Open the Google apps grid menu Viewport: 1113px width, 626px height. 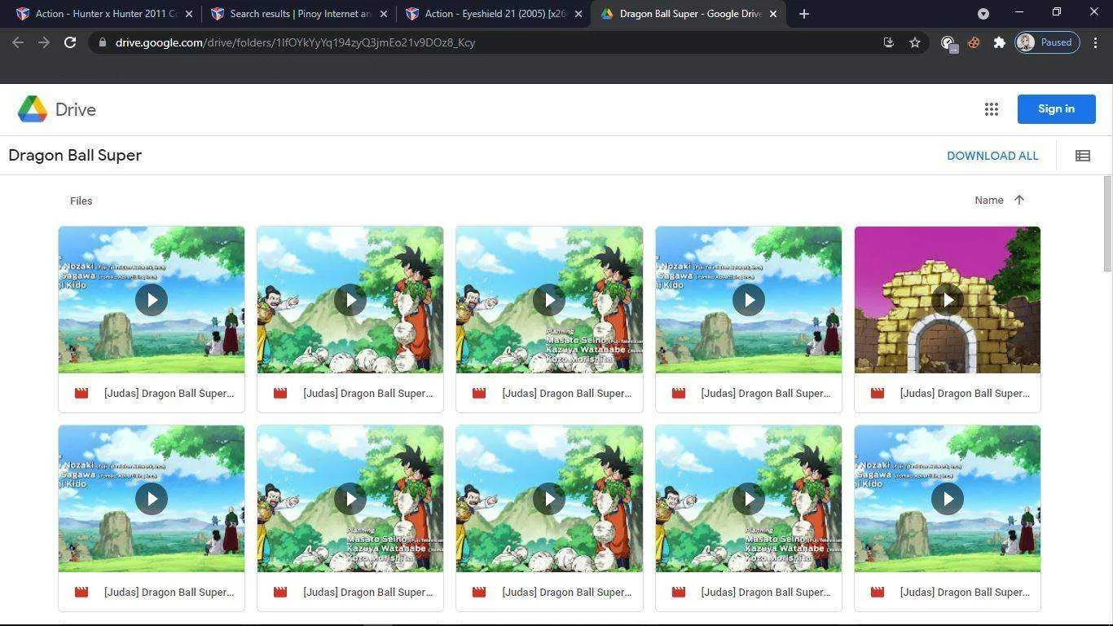click(x=992, y=109)
